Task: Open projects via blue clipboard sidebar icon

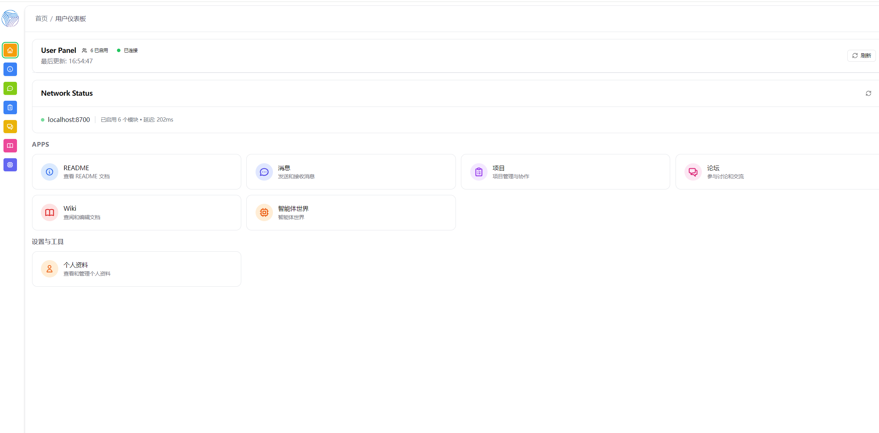Action: pyautogui.click(x=10, y=108)
